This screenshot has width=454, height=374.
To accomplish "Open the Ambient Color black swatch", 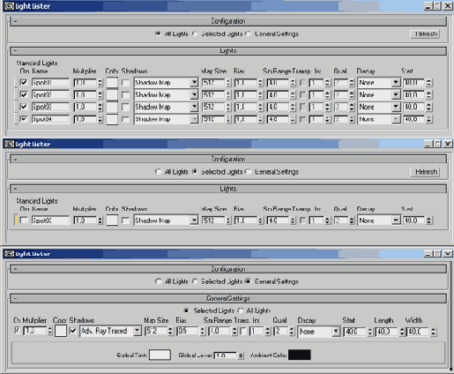I will click(299, 355).
